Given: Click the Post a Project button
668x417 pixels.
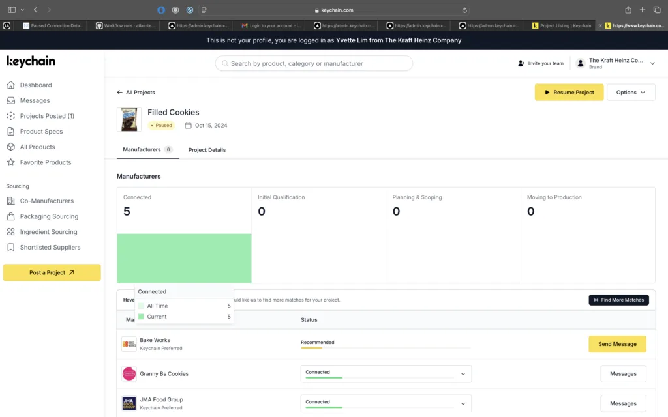Looking at the screenshot, I should coord(52,273).
